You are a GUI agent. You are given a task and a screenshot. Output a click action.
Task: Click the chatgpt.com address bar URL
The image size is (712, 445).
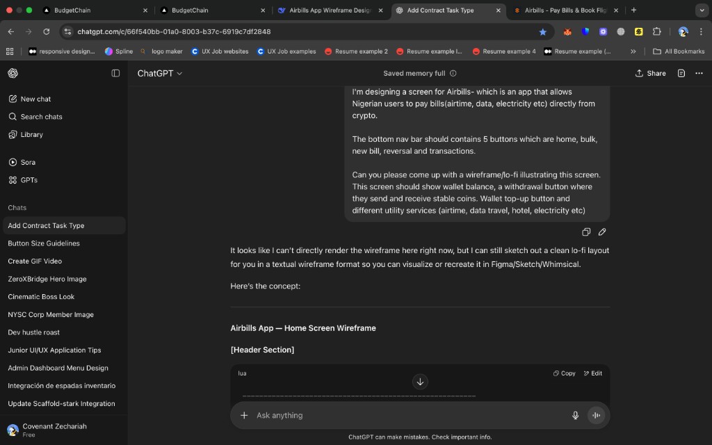pyautogui.click(x=174, y=32)
